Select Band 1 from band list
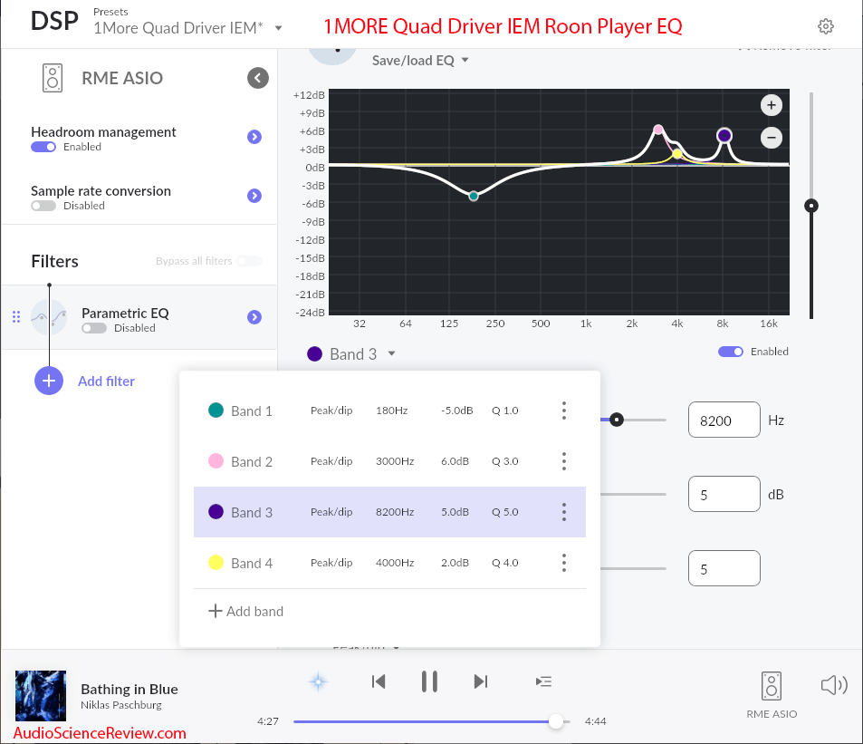The width and height of the screenshot is (863, 744). pos(389,411)
